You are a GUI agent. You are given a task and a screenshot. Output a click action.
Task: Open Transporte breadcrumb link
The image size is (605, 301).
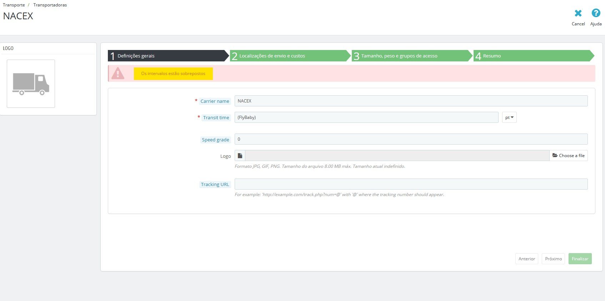pos(14,5)
